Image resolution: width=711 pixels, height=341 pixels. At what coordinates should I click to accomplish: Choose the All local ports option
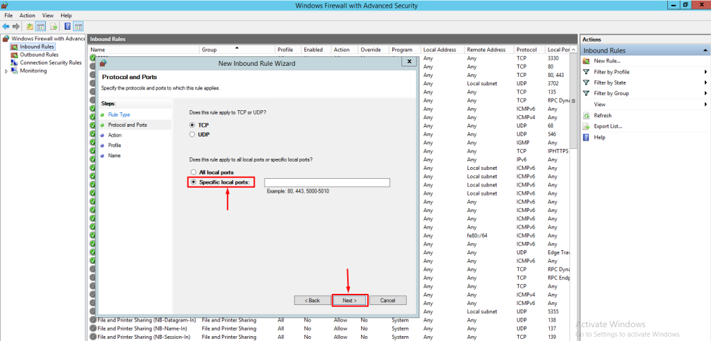click(194, 172)
